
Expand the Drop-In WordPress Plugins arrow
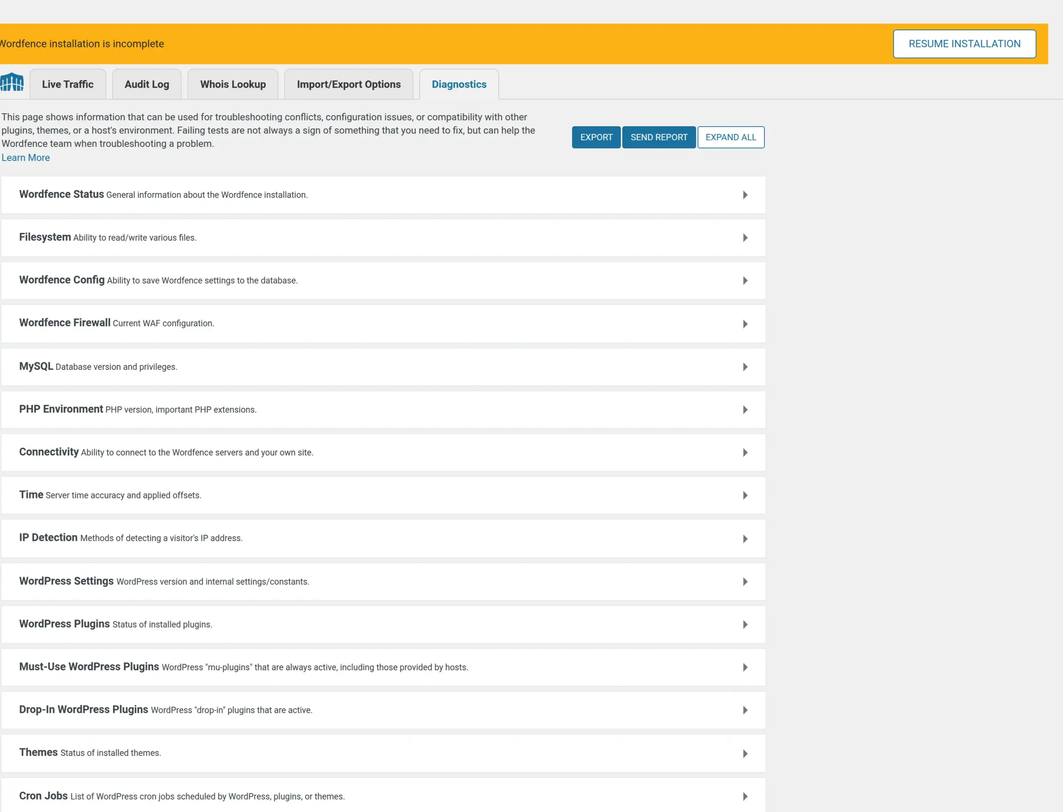tap(745, 711)
